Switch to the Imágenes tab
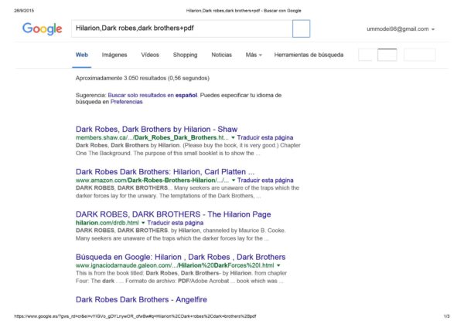This screenshot has width=464, height=327. click(114, 55)
